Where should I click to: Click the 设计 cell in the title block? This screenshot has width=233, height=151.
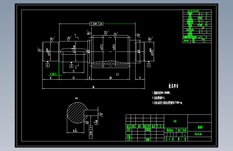(x=129, y=130)
